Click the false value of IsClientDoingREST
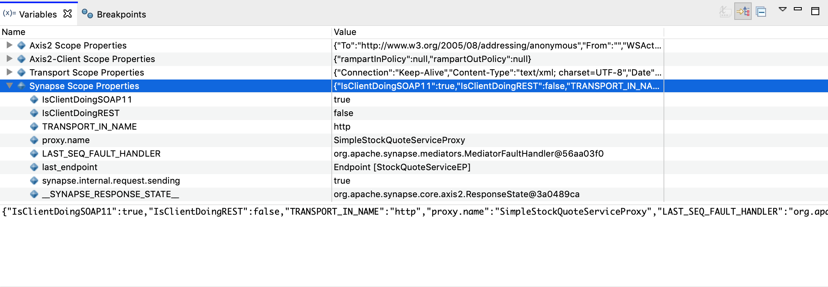 pos(343,113)
